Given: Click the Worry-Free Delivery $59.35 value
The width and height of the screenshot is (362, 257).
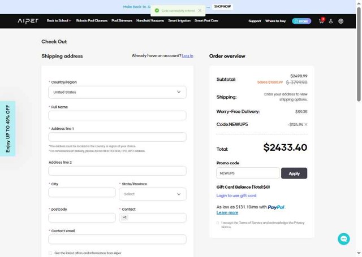Looking at the screenshot, I should [301, 112].
